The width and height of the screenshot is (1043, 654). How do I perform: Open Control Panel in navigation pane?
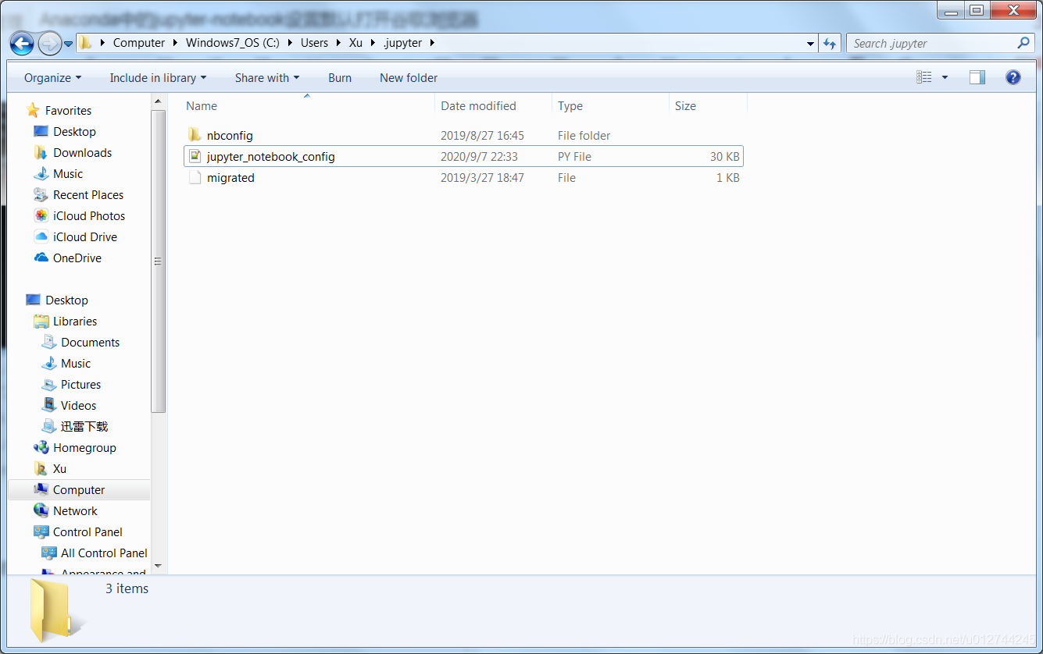tap(88, 531)
